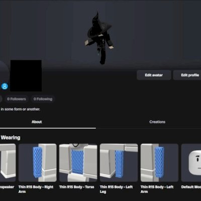This screenshot has width=201, height=201.
Task: Select the 'Thin R15 Body - Torso' label
Action: pyautogui.click(x=76, y=187)
